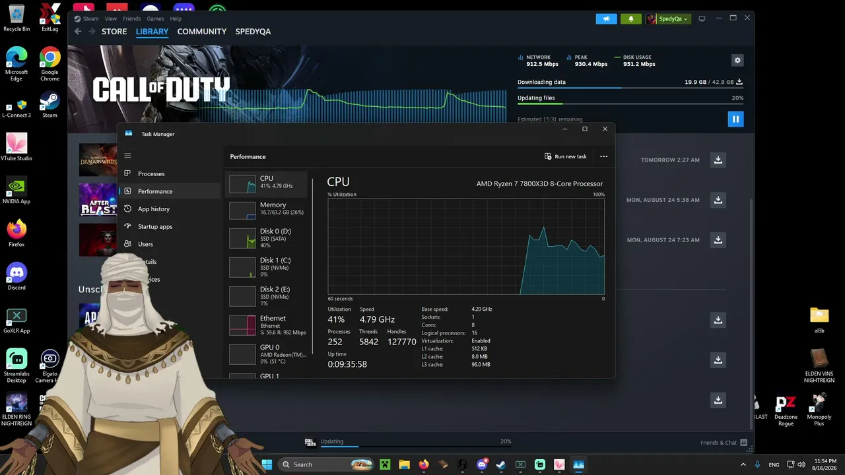Open Deadzone Rogue desktop shortcut
The height and width of the screenshot is (475, 845).
(786, 410)
